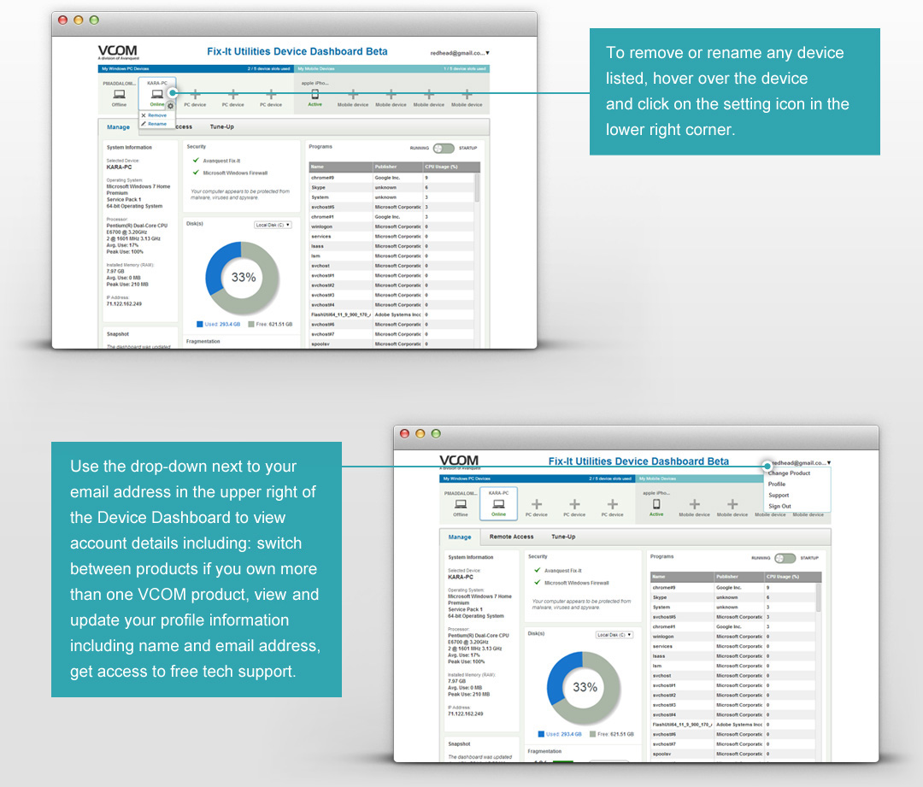This screenshot has width=923, height=787.
Task: Click the blue Used legend swatch in bottom window
Action: [x=542, y=734]
